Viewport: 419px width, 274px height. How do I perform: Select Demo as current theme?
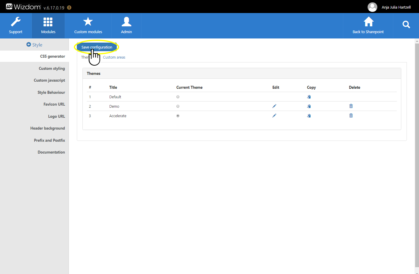178,106
